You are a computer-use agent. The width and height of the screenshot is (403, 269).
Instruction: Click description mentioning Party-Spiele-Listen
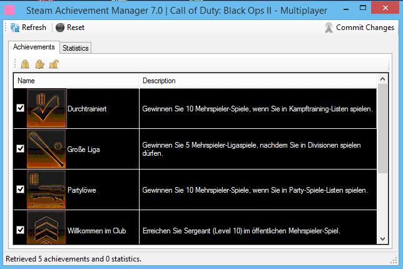click(x=255, y=190)
